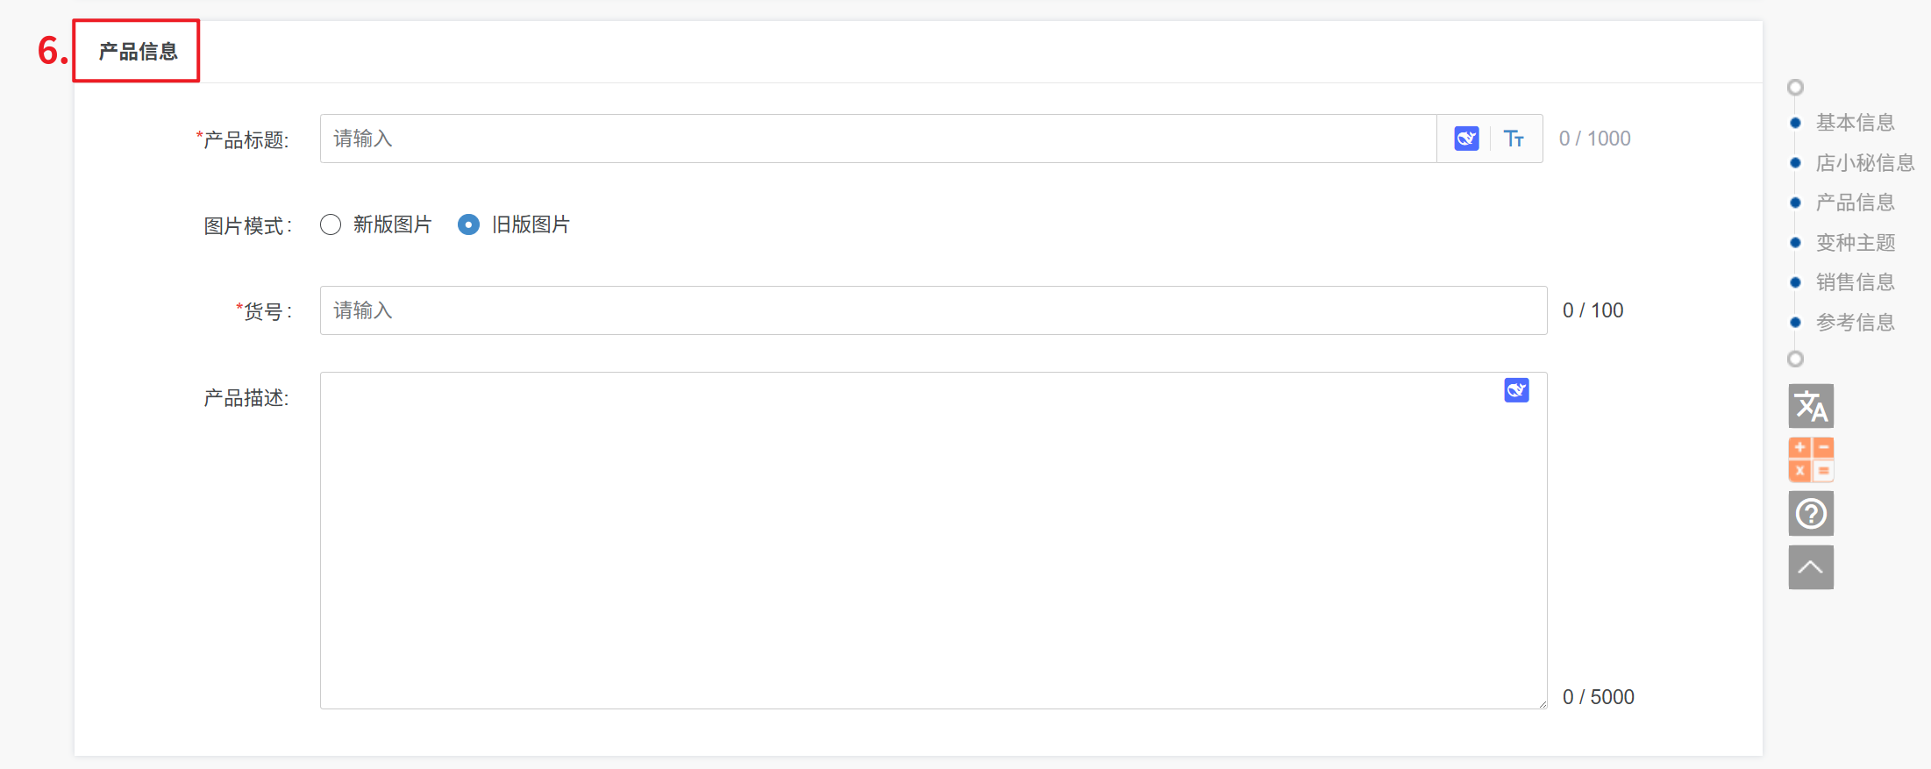This screenshot has height=769, width=1931.
Task: Click the back-to-top arrow icon
Action: (1811, 567)
